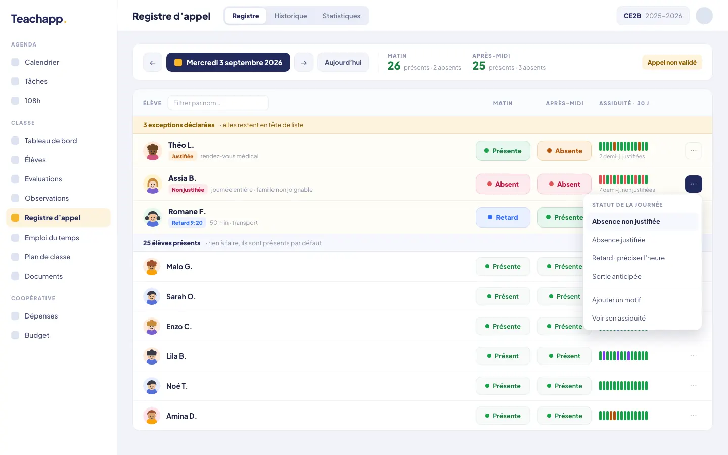
Task: Open the user profile avatar
Action: point(704,16)
